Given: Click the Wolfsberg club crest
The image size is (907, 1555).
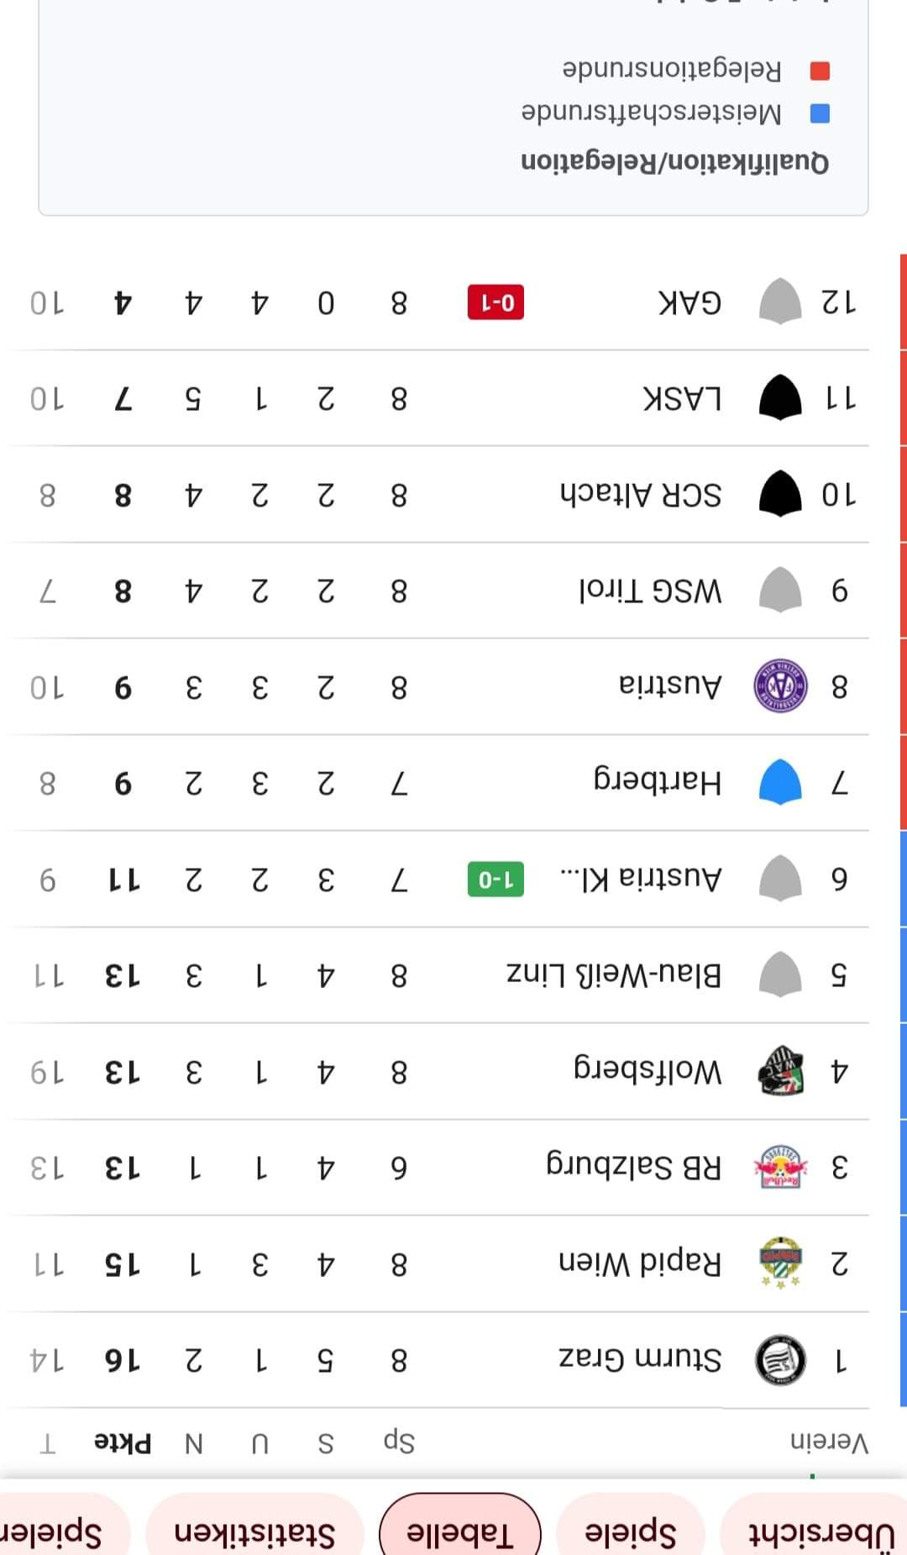Looking at the screenshot, I should point(781,1071).
